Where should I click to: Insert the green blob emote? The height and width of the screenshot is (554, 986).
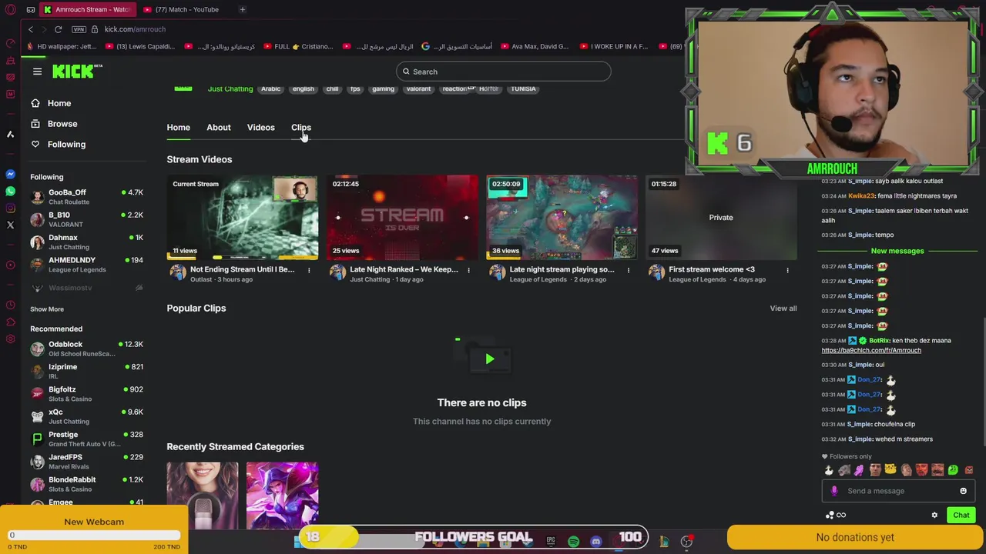(x=953, y=470)
